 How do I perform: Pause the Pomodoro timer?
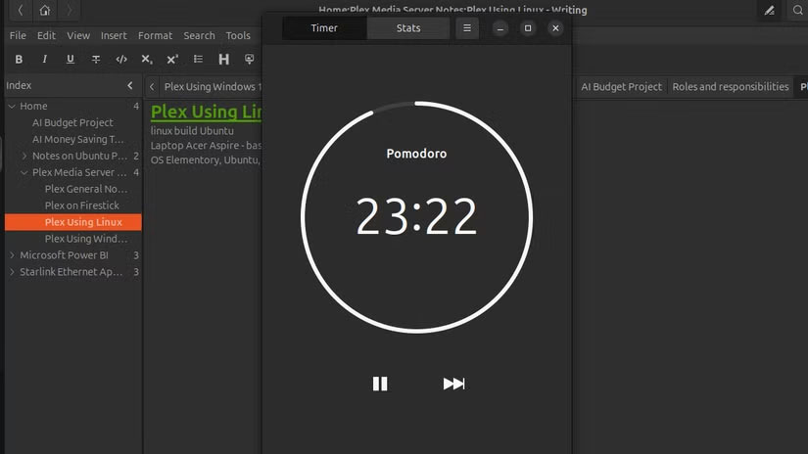(380, 384)
